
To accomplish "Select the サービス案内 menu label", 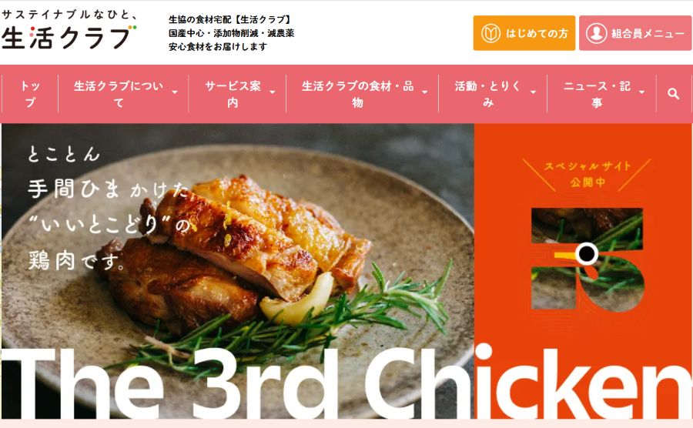I will 233,94.
